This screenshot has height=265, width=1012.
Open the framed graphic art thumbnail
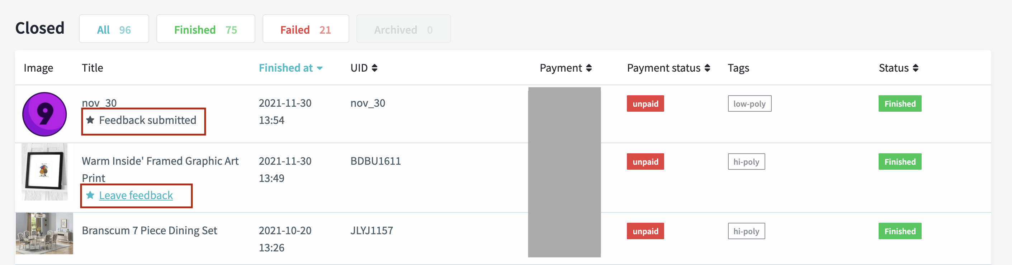click(x=44, y=172)
